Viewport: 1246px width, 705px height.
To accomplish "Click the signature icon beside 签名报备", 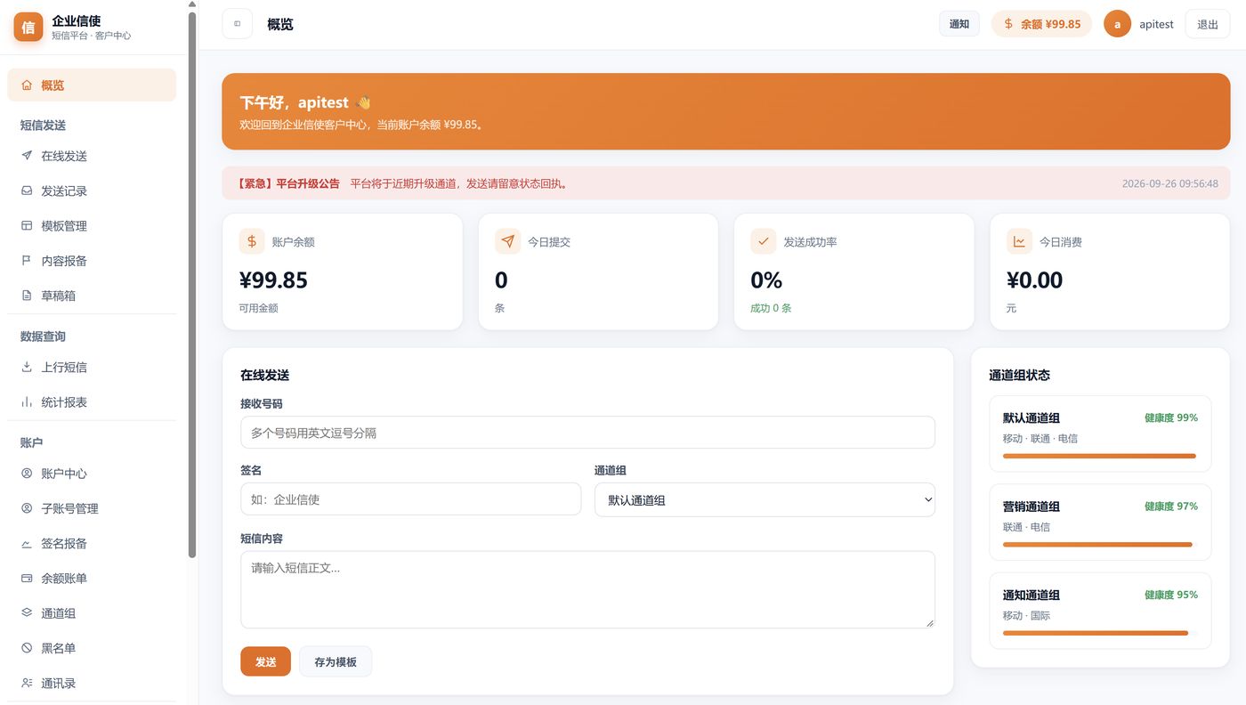I will [x=27, y=544].
